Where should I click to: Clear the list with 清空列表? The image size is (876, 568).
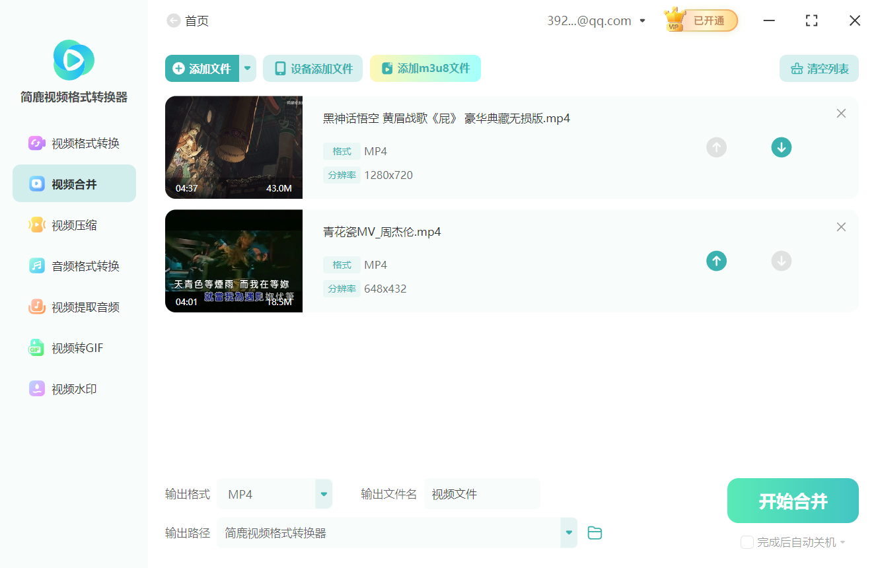point(819,68)
